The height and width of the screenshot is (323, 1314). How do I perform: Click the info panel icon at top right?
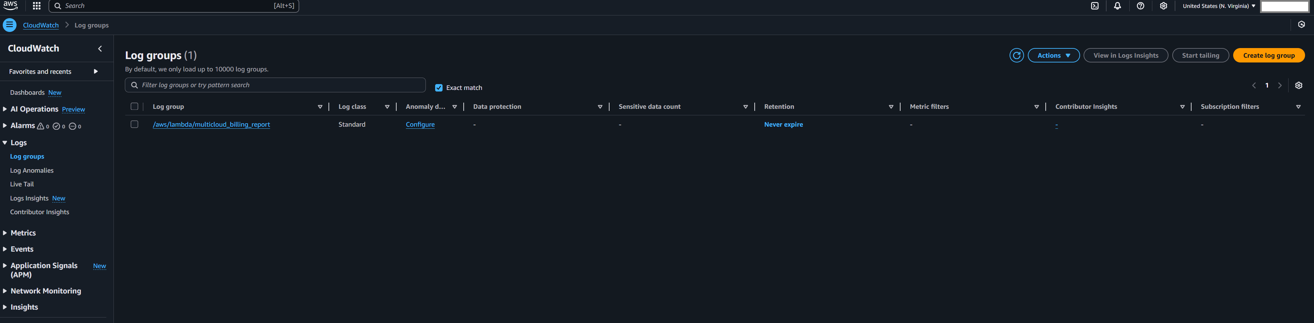[1301, 24]
